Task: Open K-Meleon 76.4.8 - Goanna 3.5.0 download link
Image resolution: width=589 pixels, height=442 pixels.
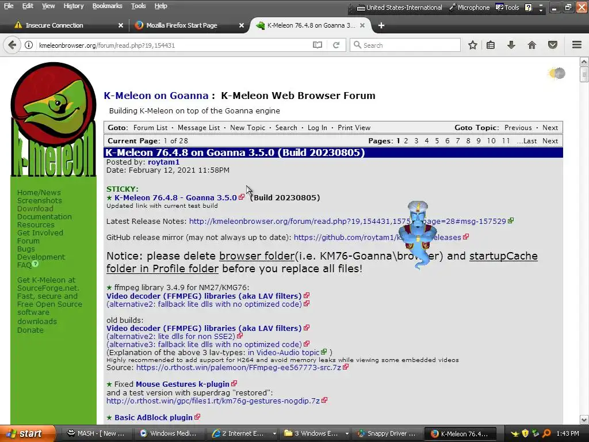Action: pos(175,198)
